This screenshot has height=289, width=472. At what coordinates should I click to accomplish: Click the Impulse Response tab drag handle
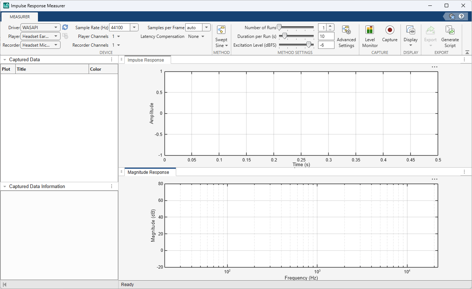click(x=121, y=59)
